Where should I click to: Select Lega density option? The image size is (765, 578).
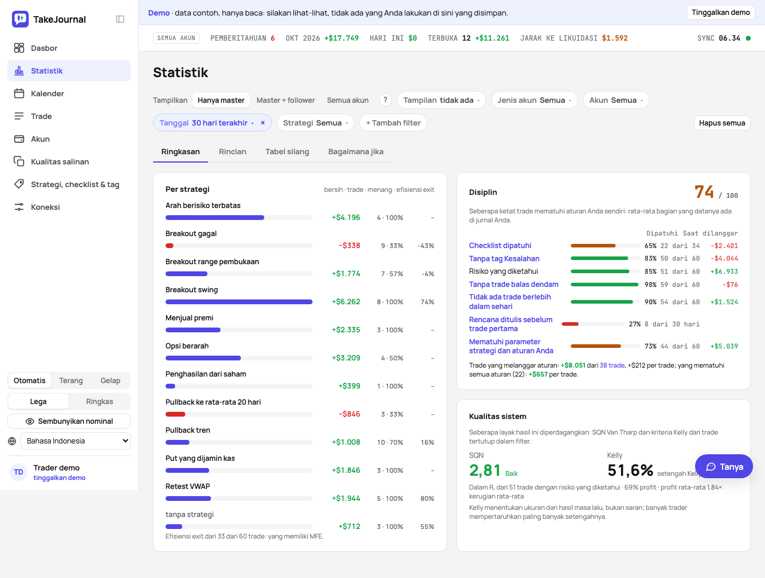pyautogui.click(x=38, y=402)
